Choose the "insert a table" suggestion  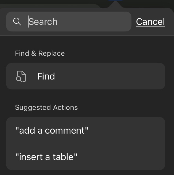[86, 157]
